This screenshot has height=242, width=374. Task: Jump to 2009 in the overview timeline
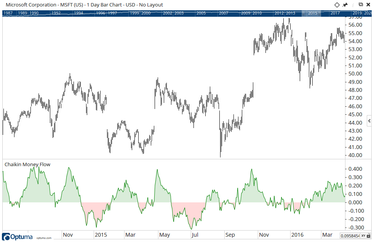click(245, 13)
